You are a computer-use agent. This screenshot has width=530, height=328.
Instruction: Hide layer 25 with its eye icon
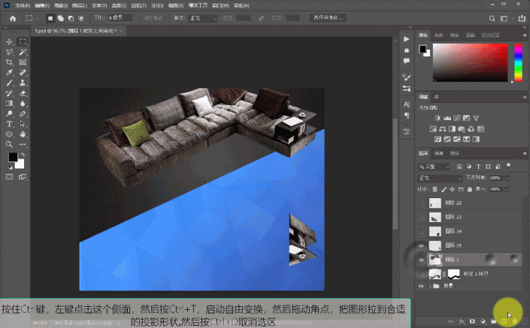click(x=421, y=245)
